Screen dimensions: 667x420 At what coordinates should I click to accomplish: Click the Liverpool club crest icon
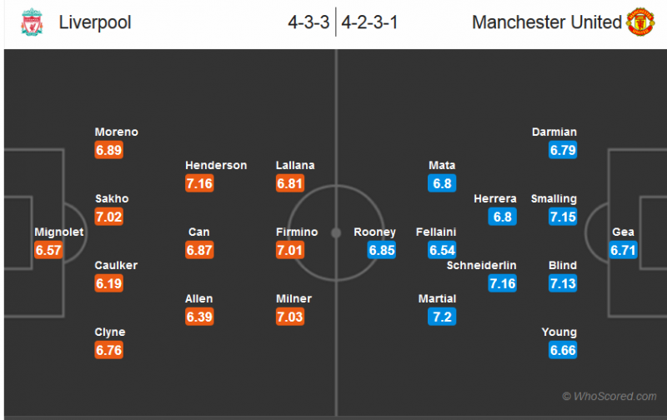(x=31, y=22)
